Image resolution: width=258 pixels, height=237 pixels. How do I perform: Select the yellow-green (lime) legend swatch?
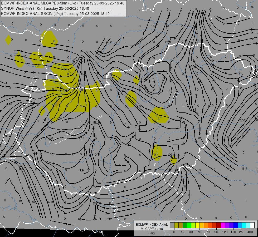click(x=193, y=225)
